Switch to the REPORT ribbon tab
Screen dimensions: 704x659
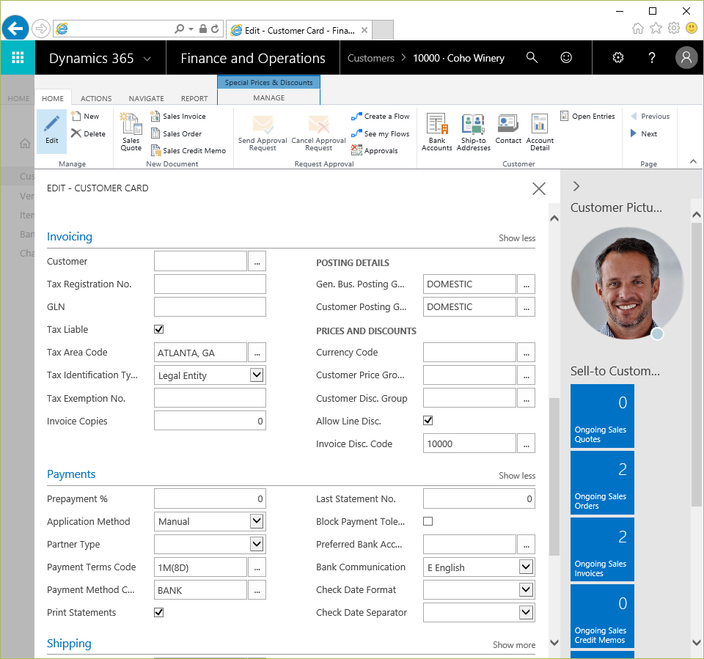pyautogui.click(x=194, y=98)
